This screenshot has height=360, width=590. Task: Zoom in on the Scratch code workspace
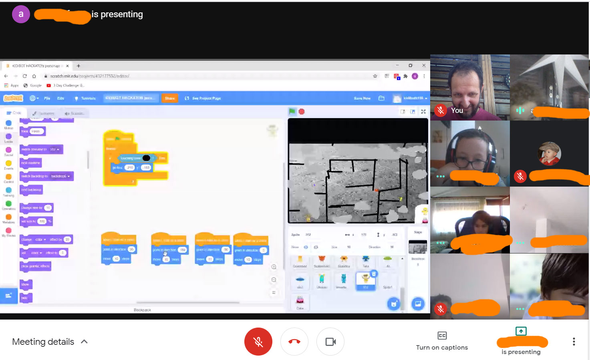tap(274, 267)
